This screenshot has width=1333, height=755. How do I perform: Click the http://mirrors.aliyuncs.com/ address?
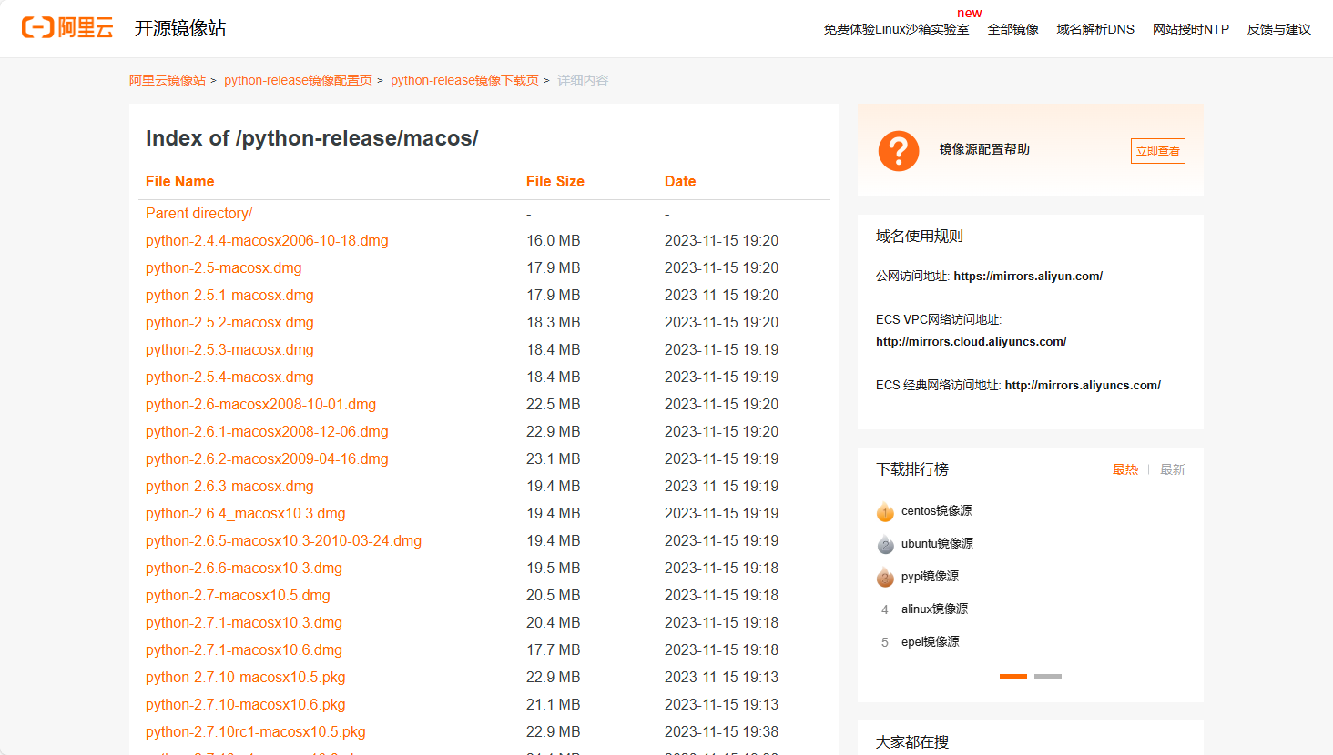[x=1083, y=386]
